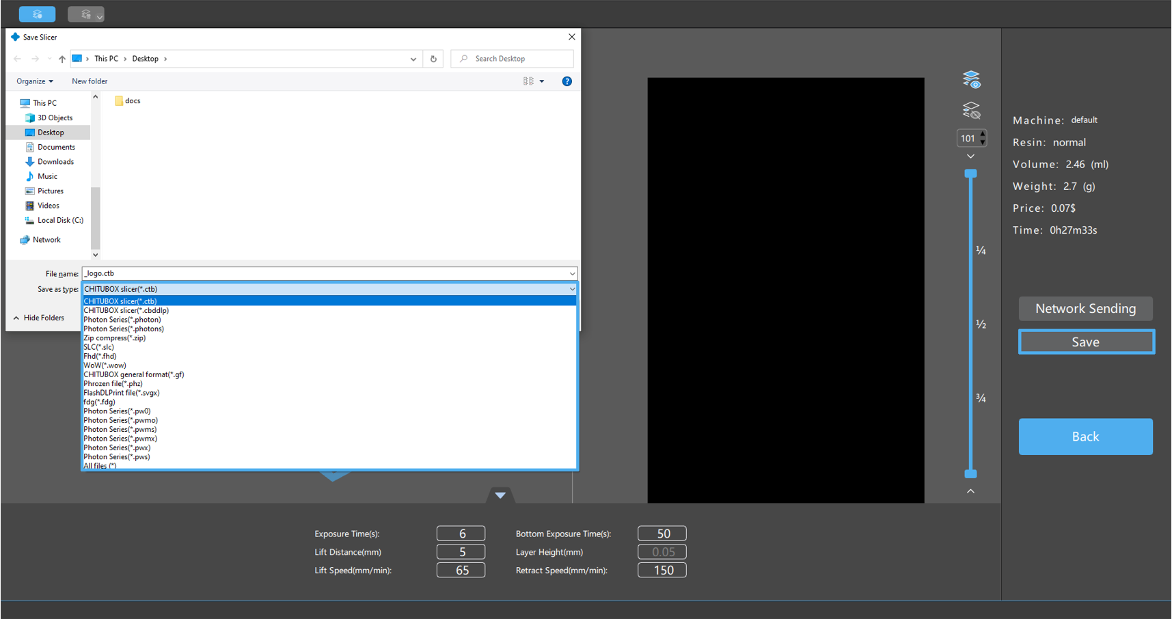Expand the address bar path dropdown
The image size is (1172, 619).
413,59
